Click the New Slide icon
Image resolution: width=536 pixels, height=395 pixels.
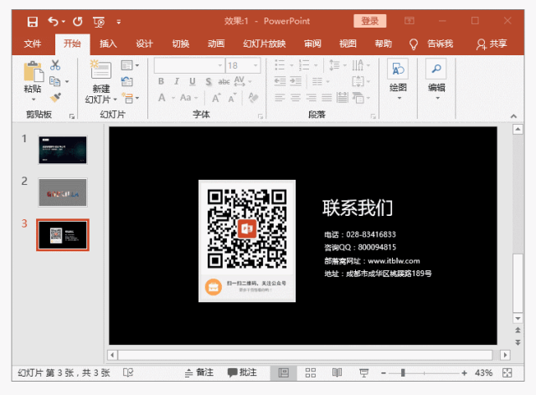(100, 71)
